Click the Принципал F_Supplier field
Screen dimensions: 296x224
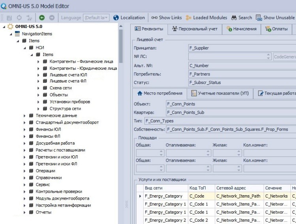[x=242, y=48]
